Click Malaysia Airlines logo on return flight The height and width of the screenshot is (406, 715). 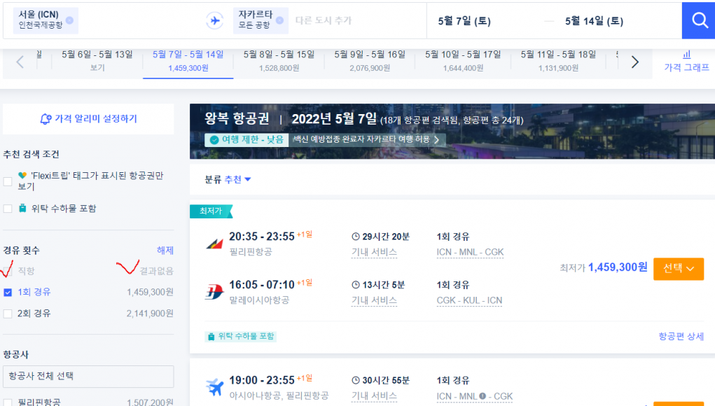214,292
